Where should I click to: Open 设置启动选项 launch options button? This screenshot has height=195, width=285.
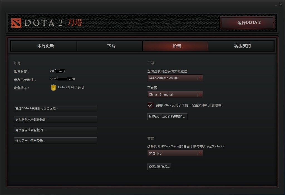point(159,167)
